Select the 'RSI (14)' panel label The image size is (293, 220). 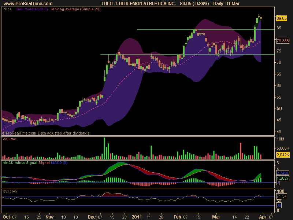[x=10, y=191]
